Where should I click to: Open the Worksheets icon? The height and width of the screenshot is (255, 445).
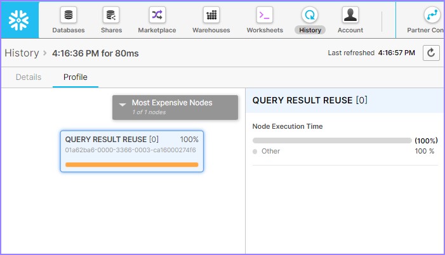[265, 15]
